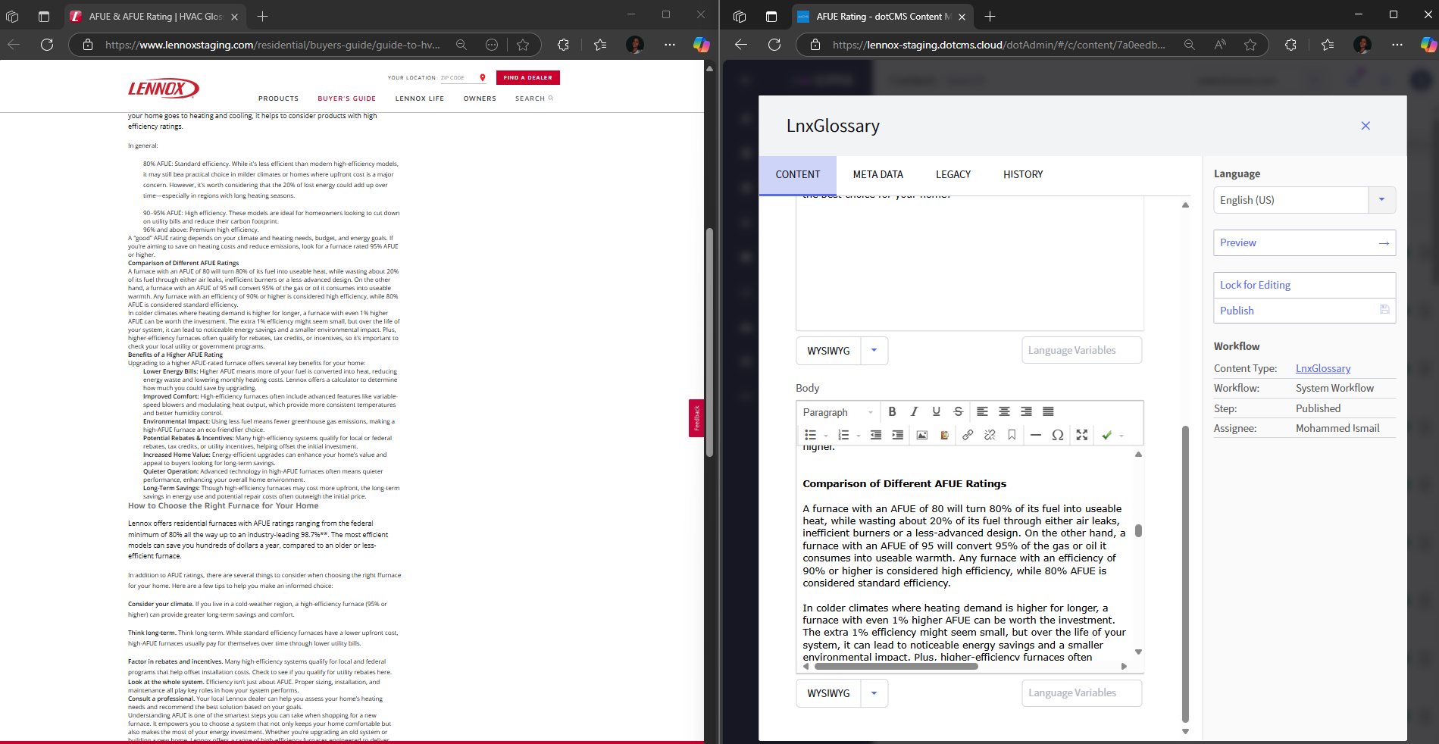Open the upper WYSIWYG mode dropdown arrow

pos(874,350)
